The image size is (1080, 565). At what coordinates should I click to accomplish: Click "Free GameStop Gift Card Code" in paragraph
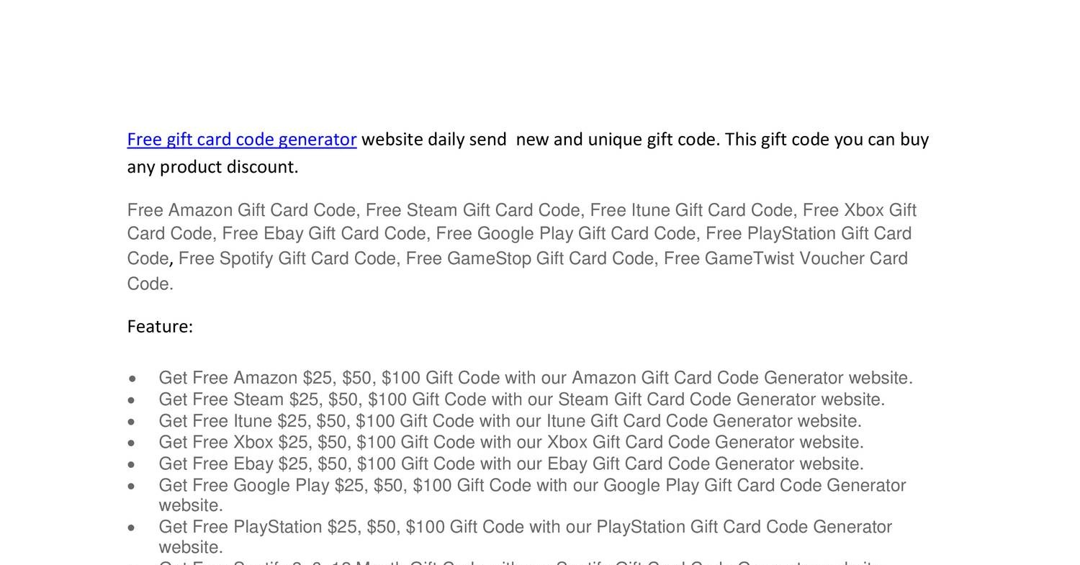[529, 258]
